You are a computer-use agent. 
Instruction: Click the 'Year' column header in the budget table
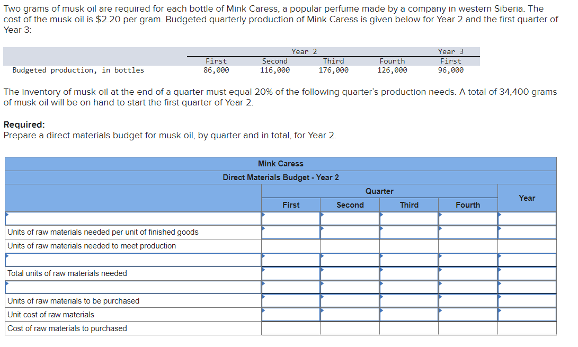coord(527,198)
